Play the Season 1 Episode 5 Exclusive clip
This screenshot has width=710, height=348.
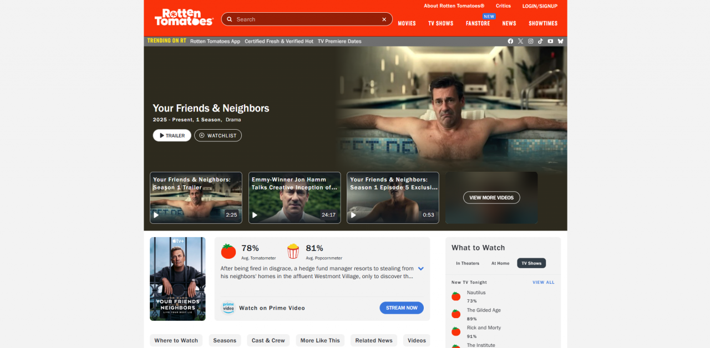coord(393,198)
